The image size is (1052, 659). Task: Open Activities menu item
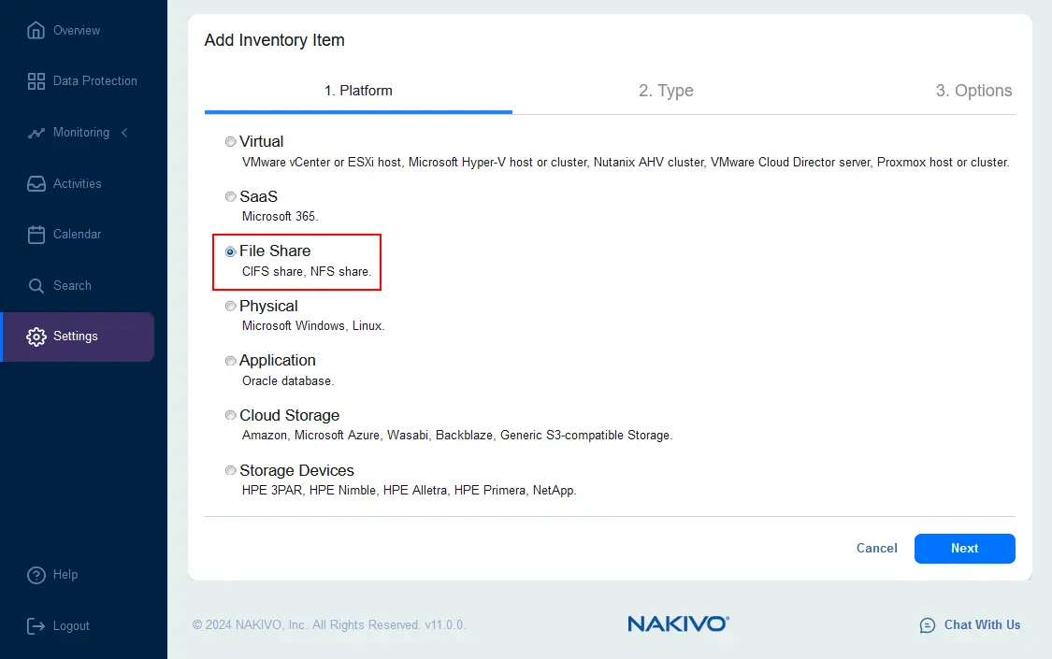[78, 184]
